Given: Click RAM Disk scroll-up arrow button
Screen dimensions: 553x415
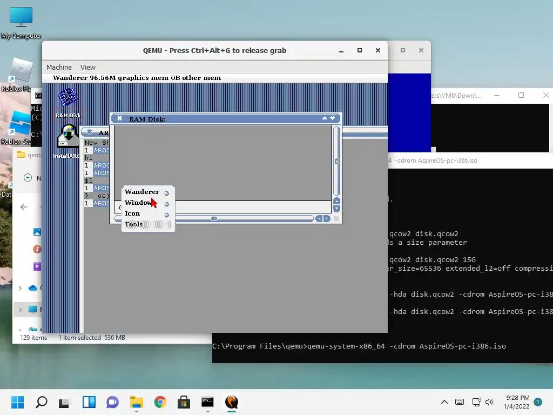Looking at the screenshot, I should tap(336, 201).
